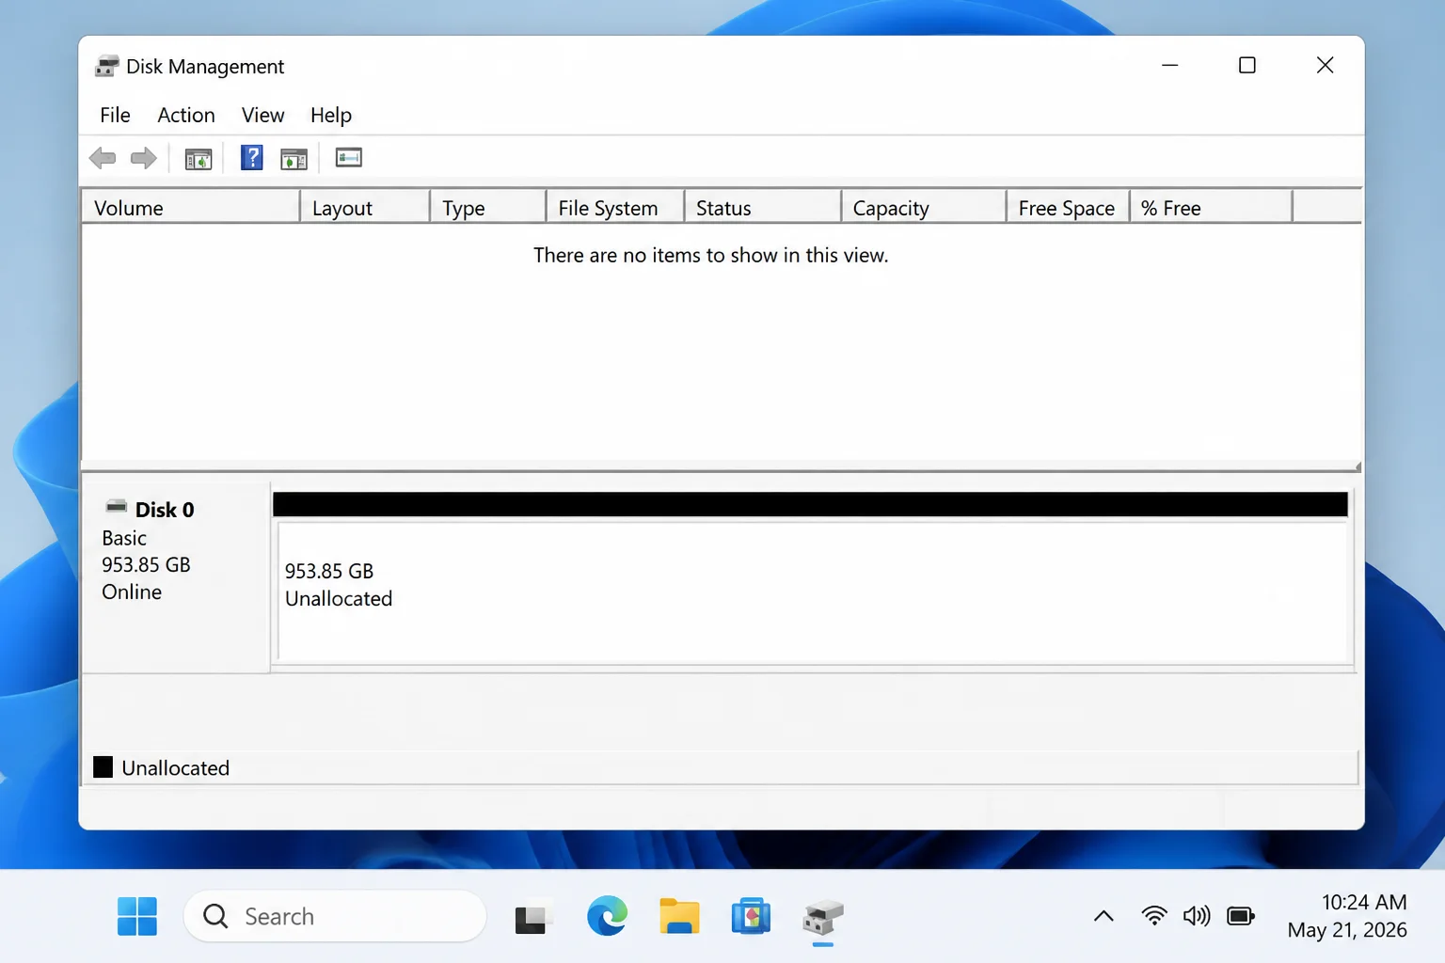Open the blue Help question-mark icon
The image size is (1445, 963).
point(251,158)
